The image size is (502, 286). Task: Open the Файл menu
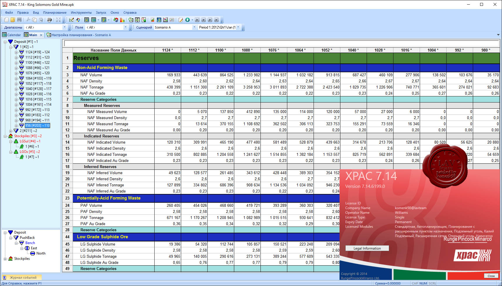point(9,13)
